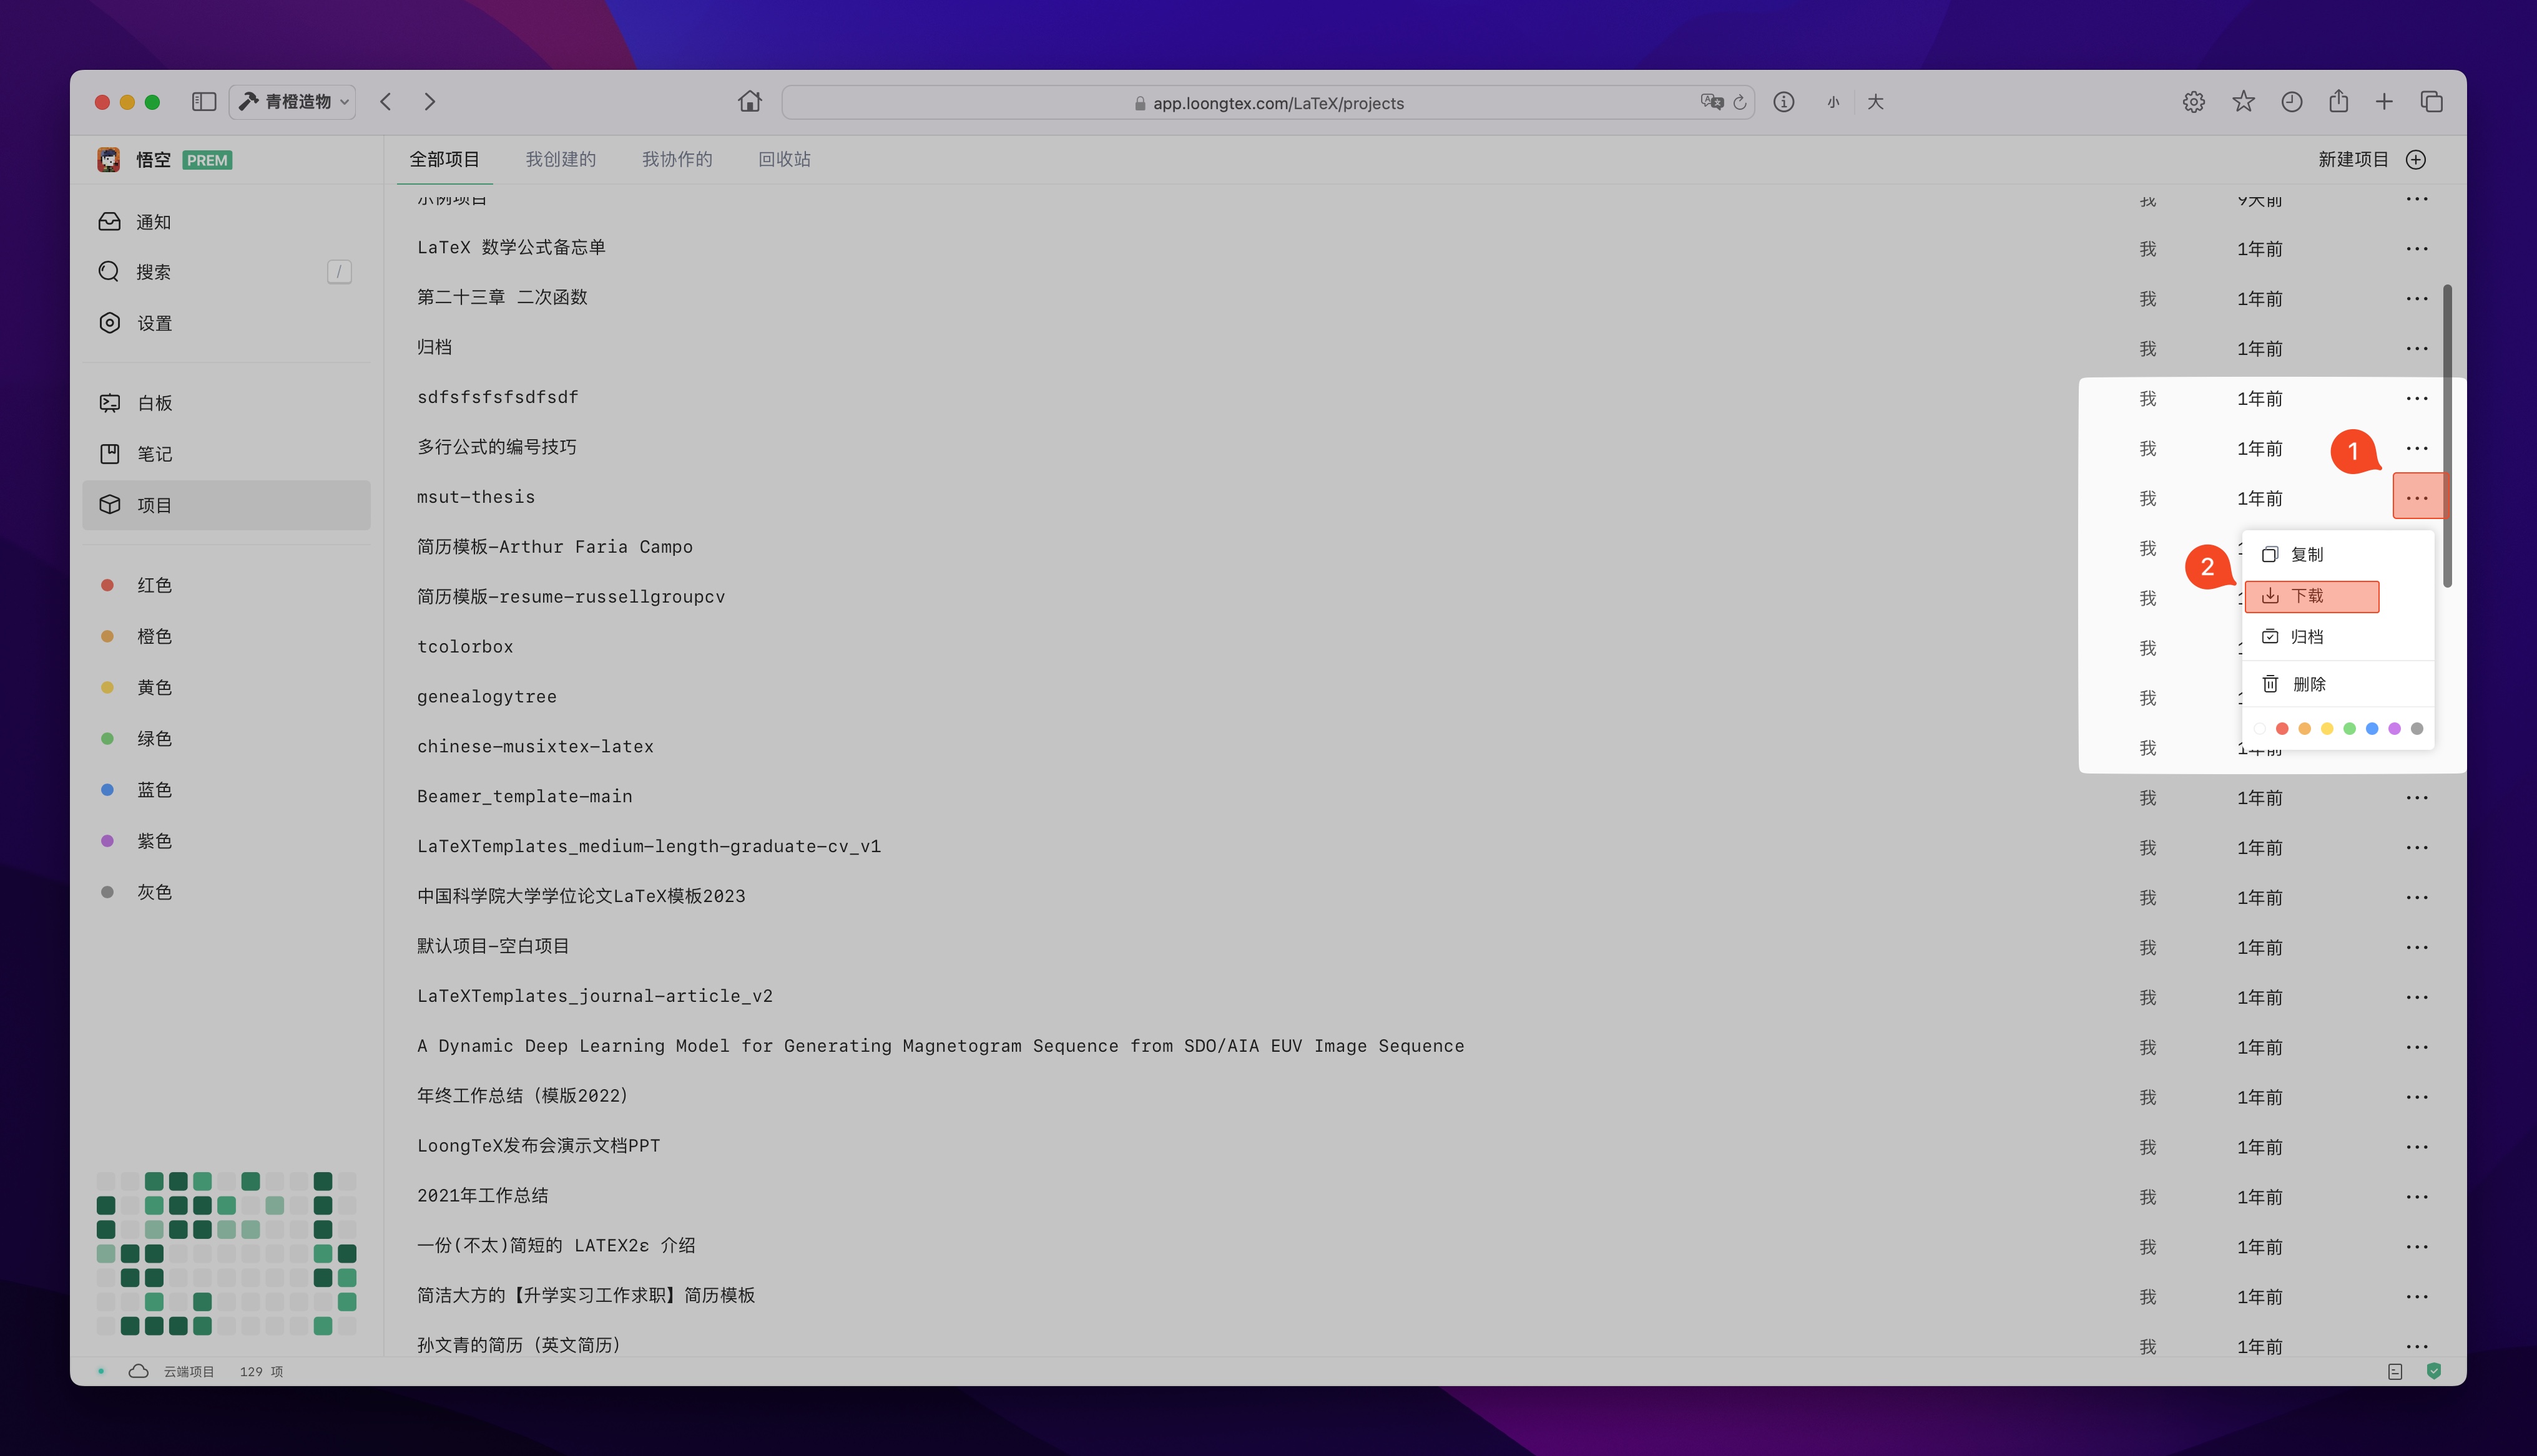The width and height of the screenshot is (2537, 1456).
Task: Open more options for Beamer_template-main row
Action: tap(2417, 797)
